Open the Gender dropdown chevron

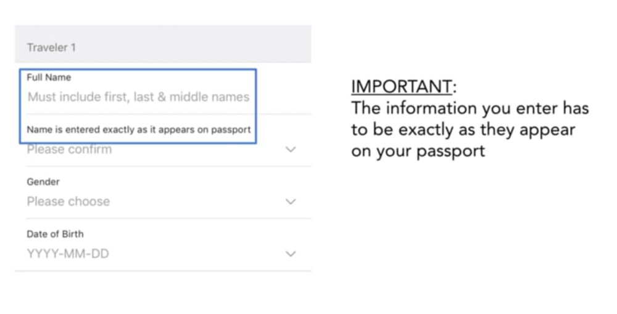pyautogui.click(x=291, y=202)
